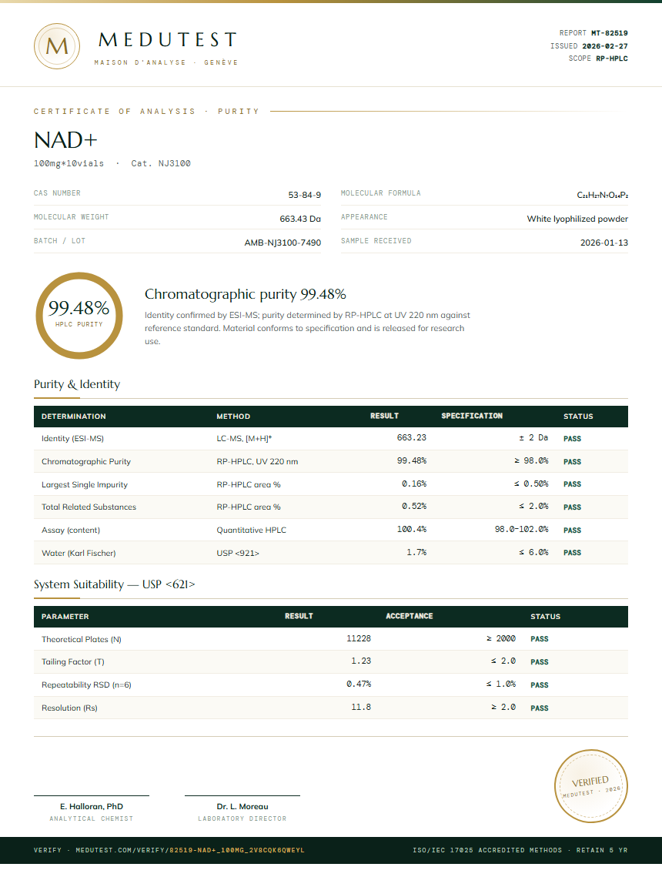Click the Assay (content) row label
Viewport: 662px width, 887px height.
pyautogui.click(x=71, y=530)
